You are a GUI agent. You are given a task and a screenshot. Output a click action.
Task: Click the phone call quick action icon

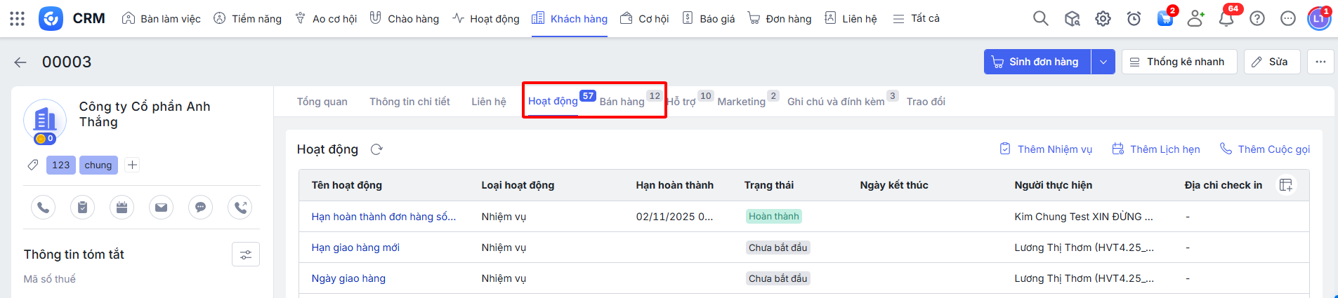coord(43,208)
